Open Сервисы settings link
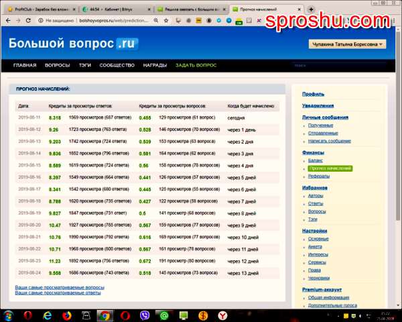Screen dimensions: 402x322 point(317,262)
